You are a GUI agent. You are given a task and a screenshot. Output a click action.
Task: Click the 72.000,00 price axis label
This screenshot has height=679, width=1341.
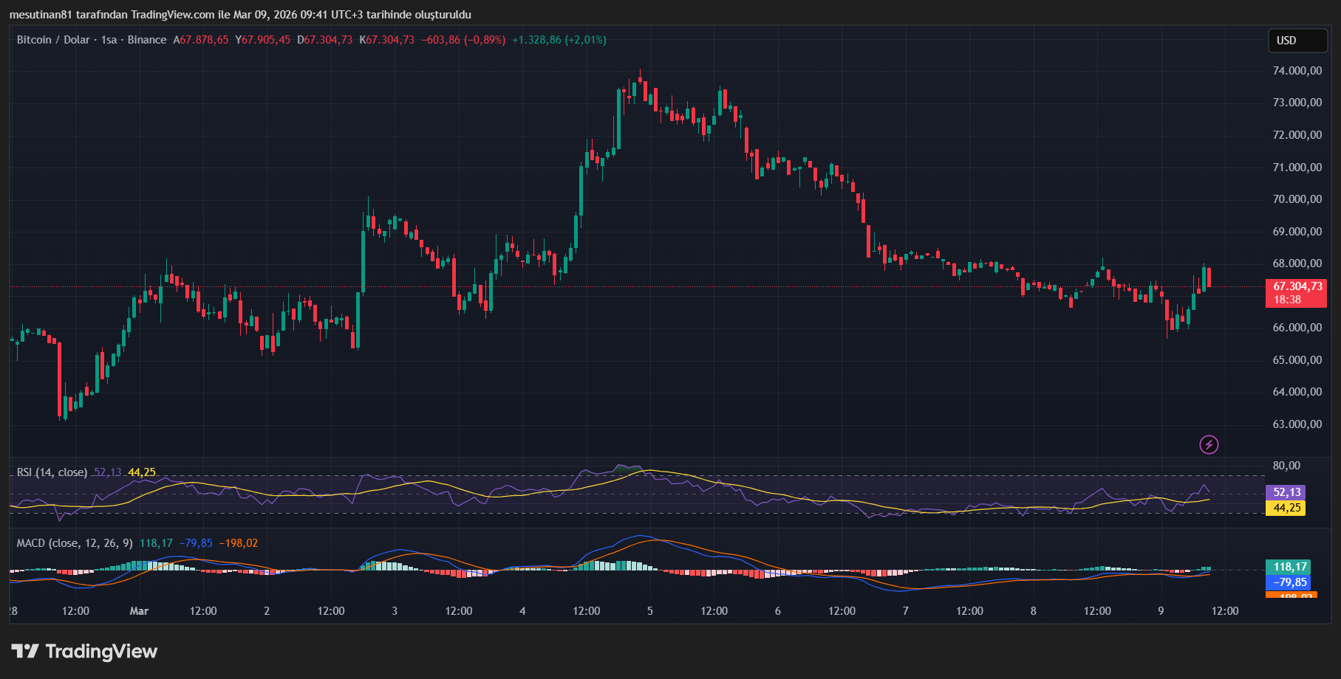coord(1297,135)
